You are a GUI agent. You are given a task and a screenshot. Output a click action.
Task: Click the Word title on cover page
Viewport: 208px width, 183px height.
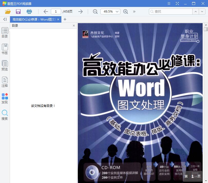click(x=141, y=88)
